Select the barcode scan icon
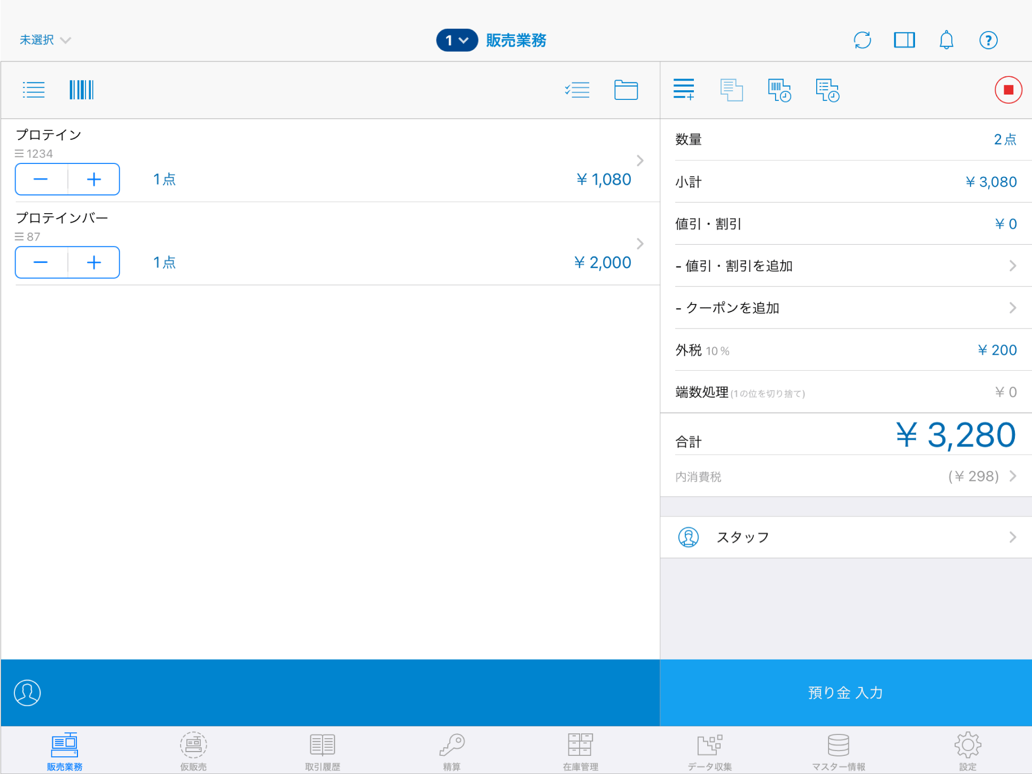The width and height of the screenshot is (1032, 774). 81,90
